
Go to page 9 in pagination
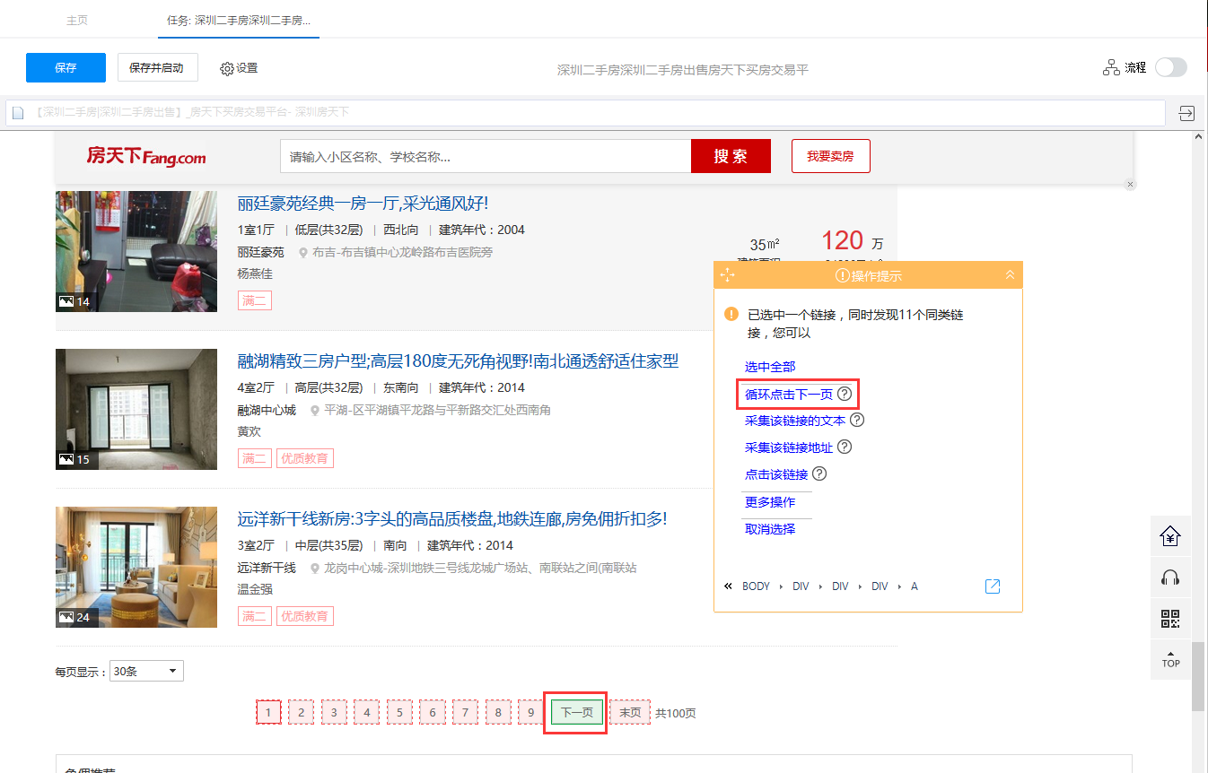530,713
